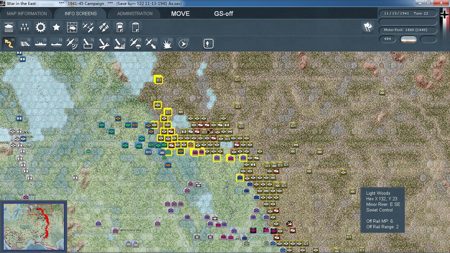Viewport: 450px width, 253px height.
Task: Open the blank document report icon
Action: (135, 27)
